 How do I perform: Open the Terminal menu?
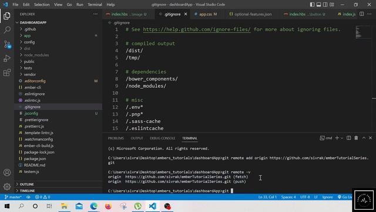coord(95,5)
